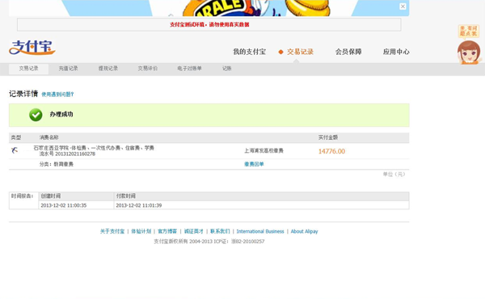Viewport: 485px width, 299px height.
Task: Switch to the 电子对账单 sub-tab
Action: tap(189, 69)
